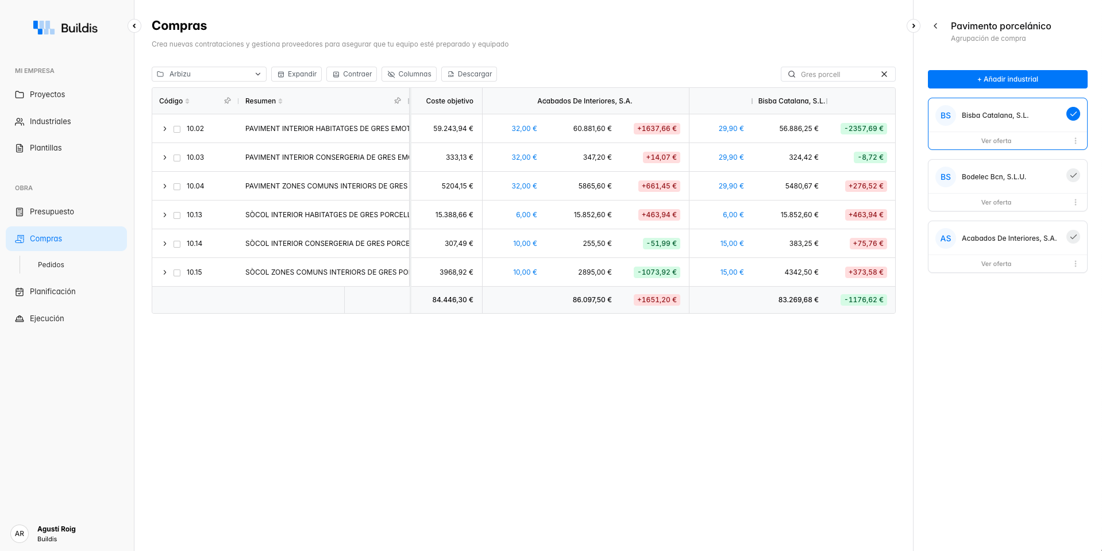Check the box for row 10.15
The height and width of the screenshot is (551, 1102).
coord(177,273)
